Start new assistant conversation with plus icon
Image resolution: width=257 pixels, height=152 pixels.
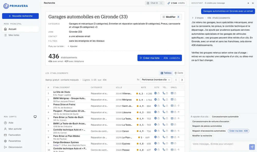(248, 3)
